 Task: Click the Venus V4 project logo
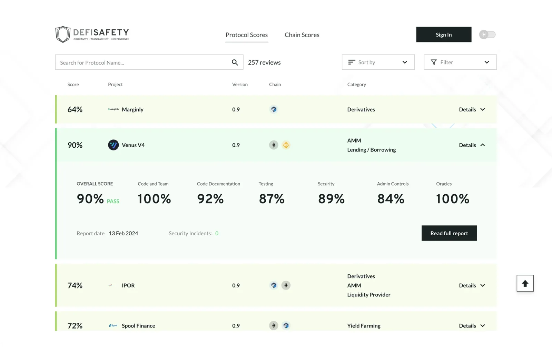[x=114, y=145]
